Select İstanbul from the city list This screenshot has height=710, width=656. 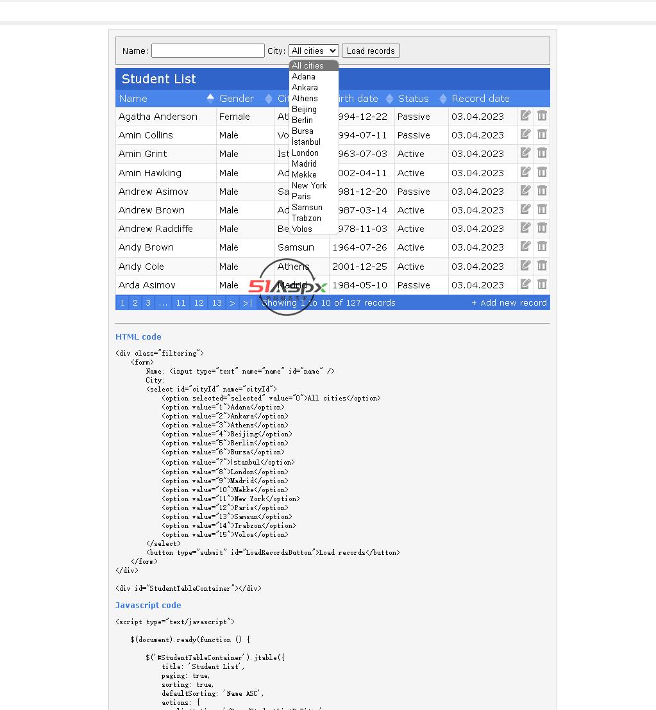[314, 142]
